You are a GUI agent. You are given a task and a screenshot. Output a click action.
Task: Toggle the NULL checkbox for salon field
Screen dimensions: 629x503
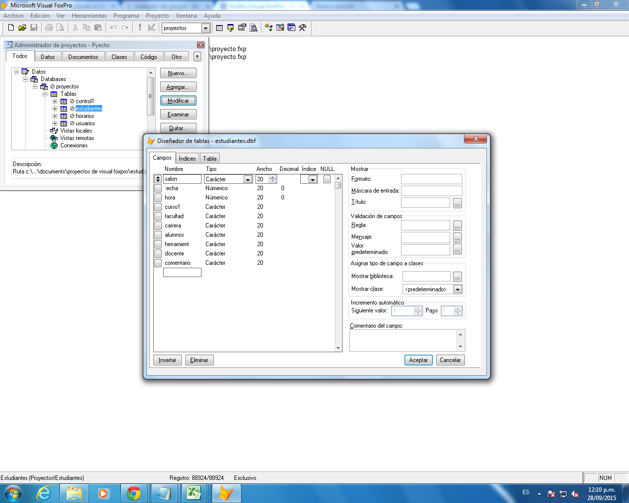[x=327, y=179]
